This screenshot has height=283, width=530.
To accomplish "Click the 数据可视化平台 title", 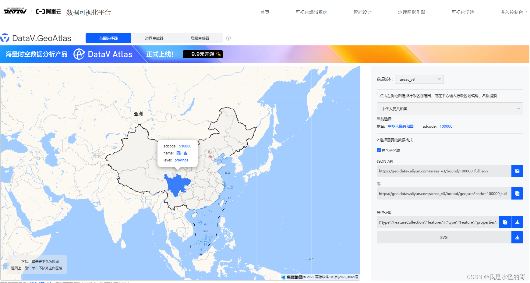I will [89, 12].
